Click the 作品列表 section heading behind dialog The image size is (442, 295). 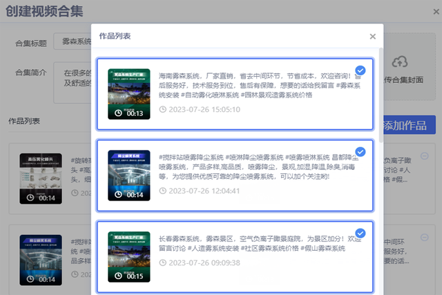pyautogui.click(x=24, y=122)
